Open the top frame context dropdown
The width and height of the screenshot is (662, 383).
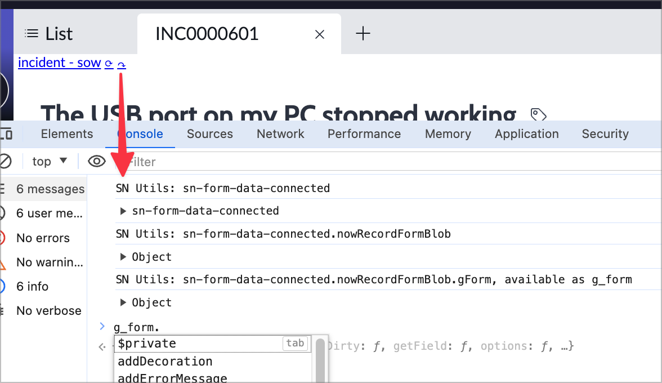(x=50, y=161)
